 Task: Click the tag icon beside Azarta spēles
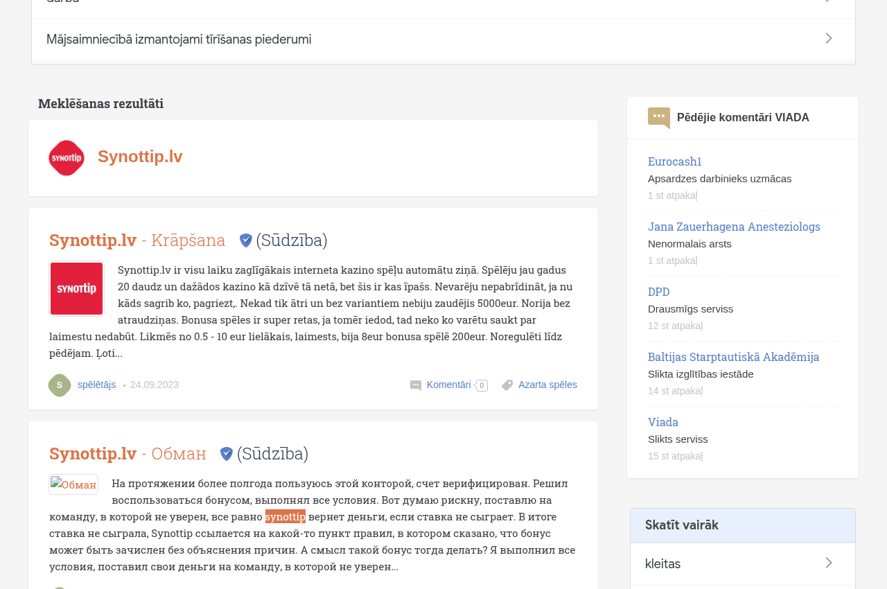coord(507,385)
